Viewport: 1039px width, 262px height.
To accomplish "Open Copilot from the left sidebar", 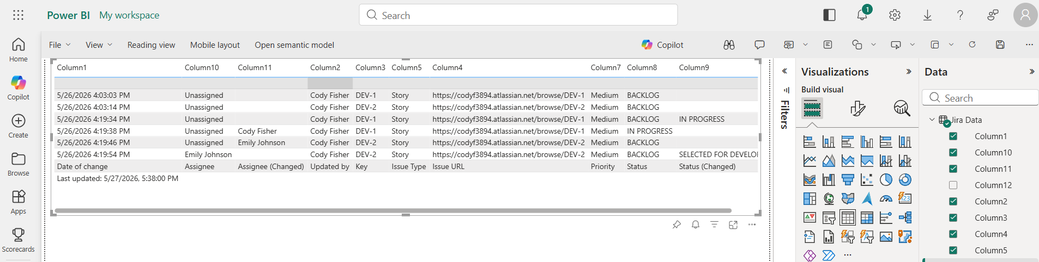I will pyautogui.click(x=18, y=88).
